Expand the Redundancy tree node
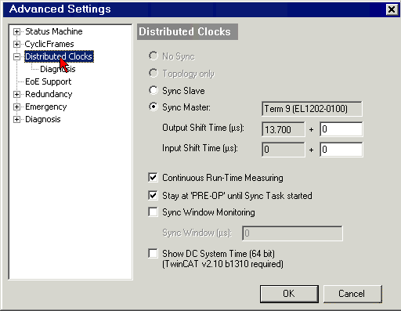Viewport: 401px width, 311px height. (x=16, y=94)
